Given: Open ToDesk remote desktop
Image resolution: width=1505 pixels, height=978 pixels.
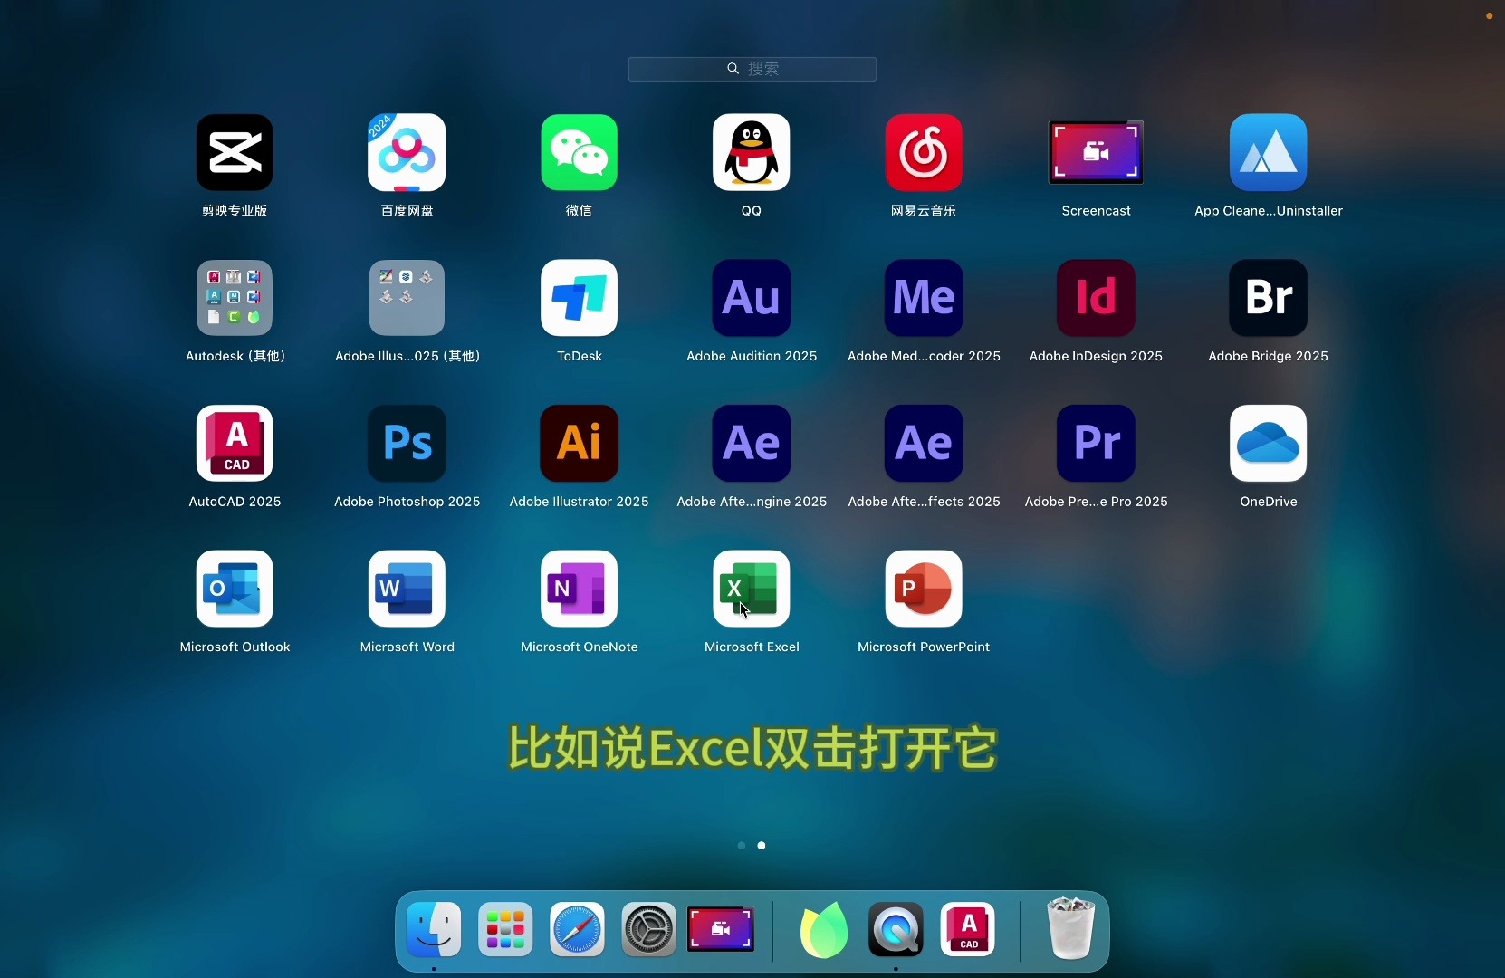Looking at the screenshot, I should (x=580, y=298).
